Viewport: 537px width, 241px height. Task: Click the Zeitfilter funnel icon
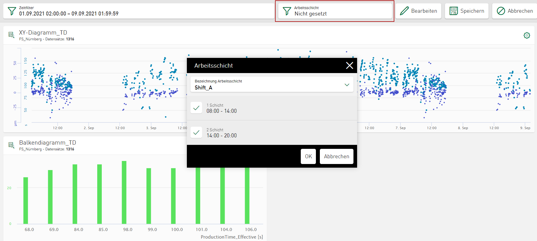(x=12, y=11)
